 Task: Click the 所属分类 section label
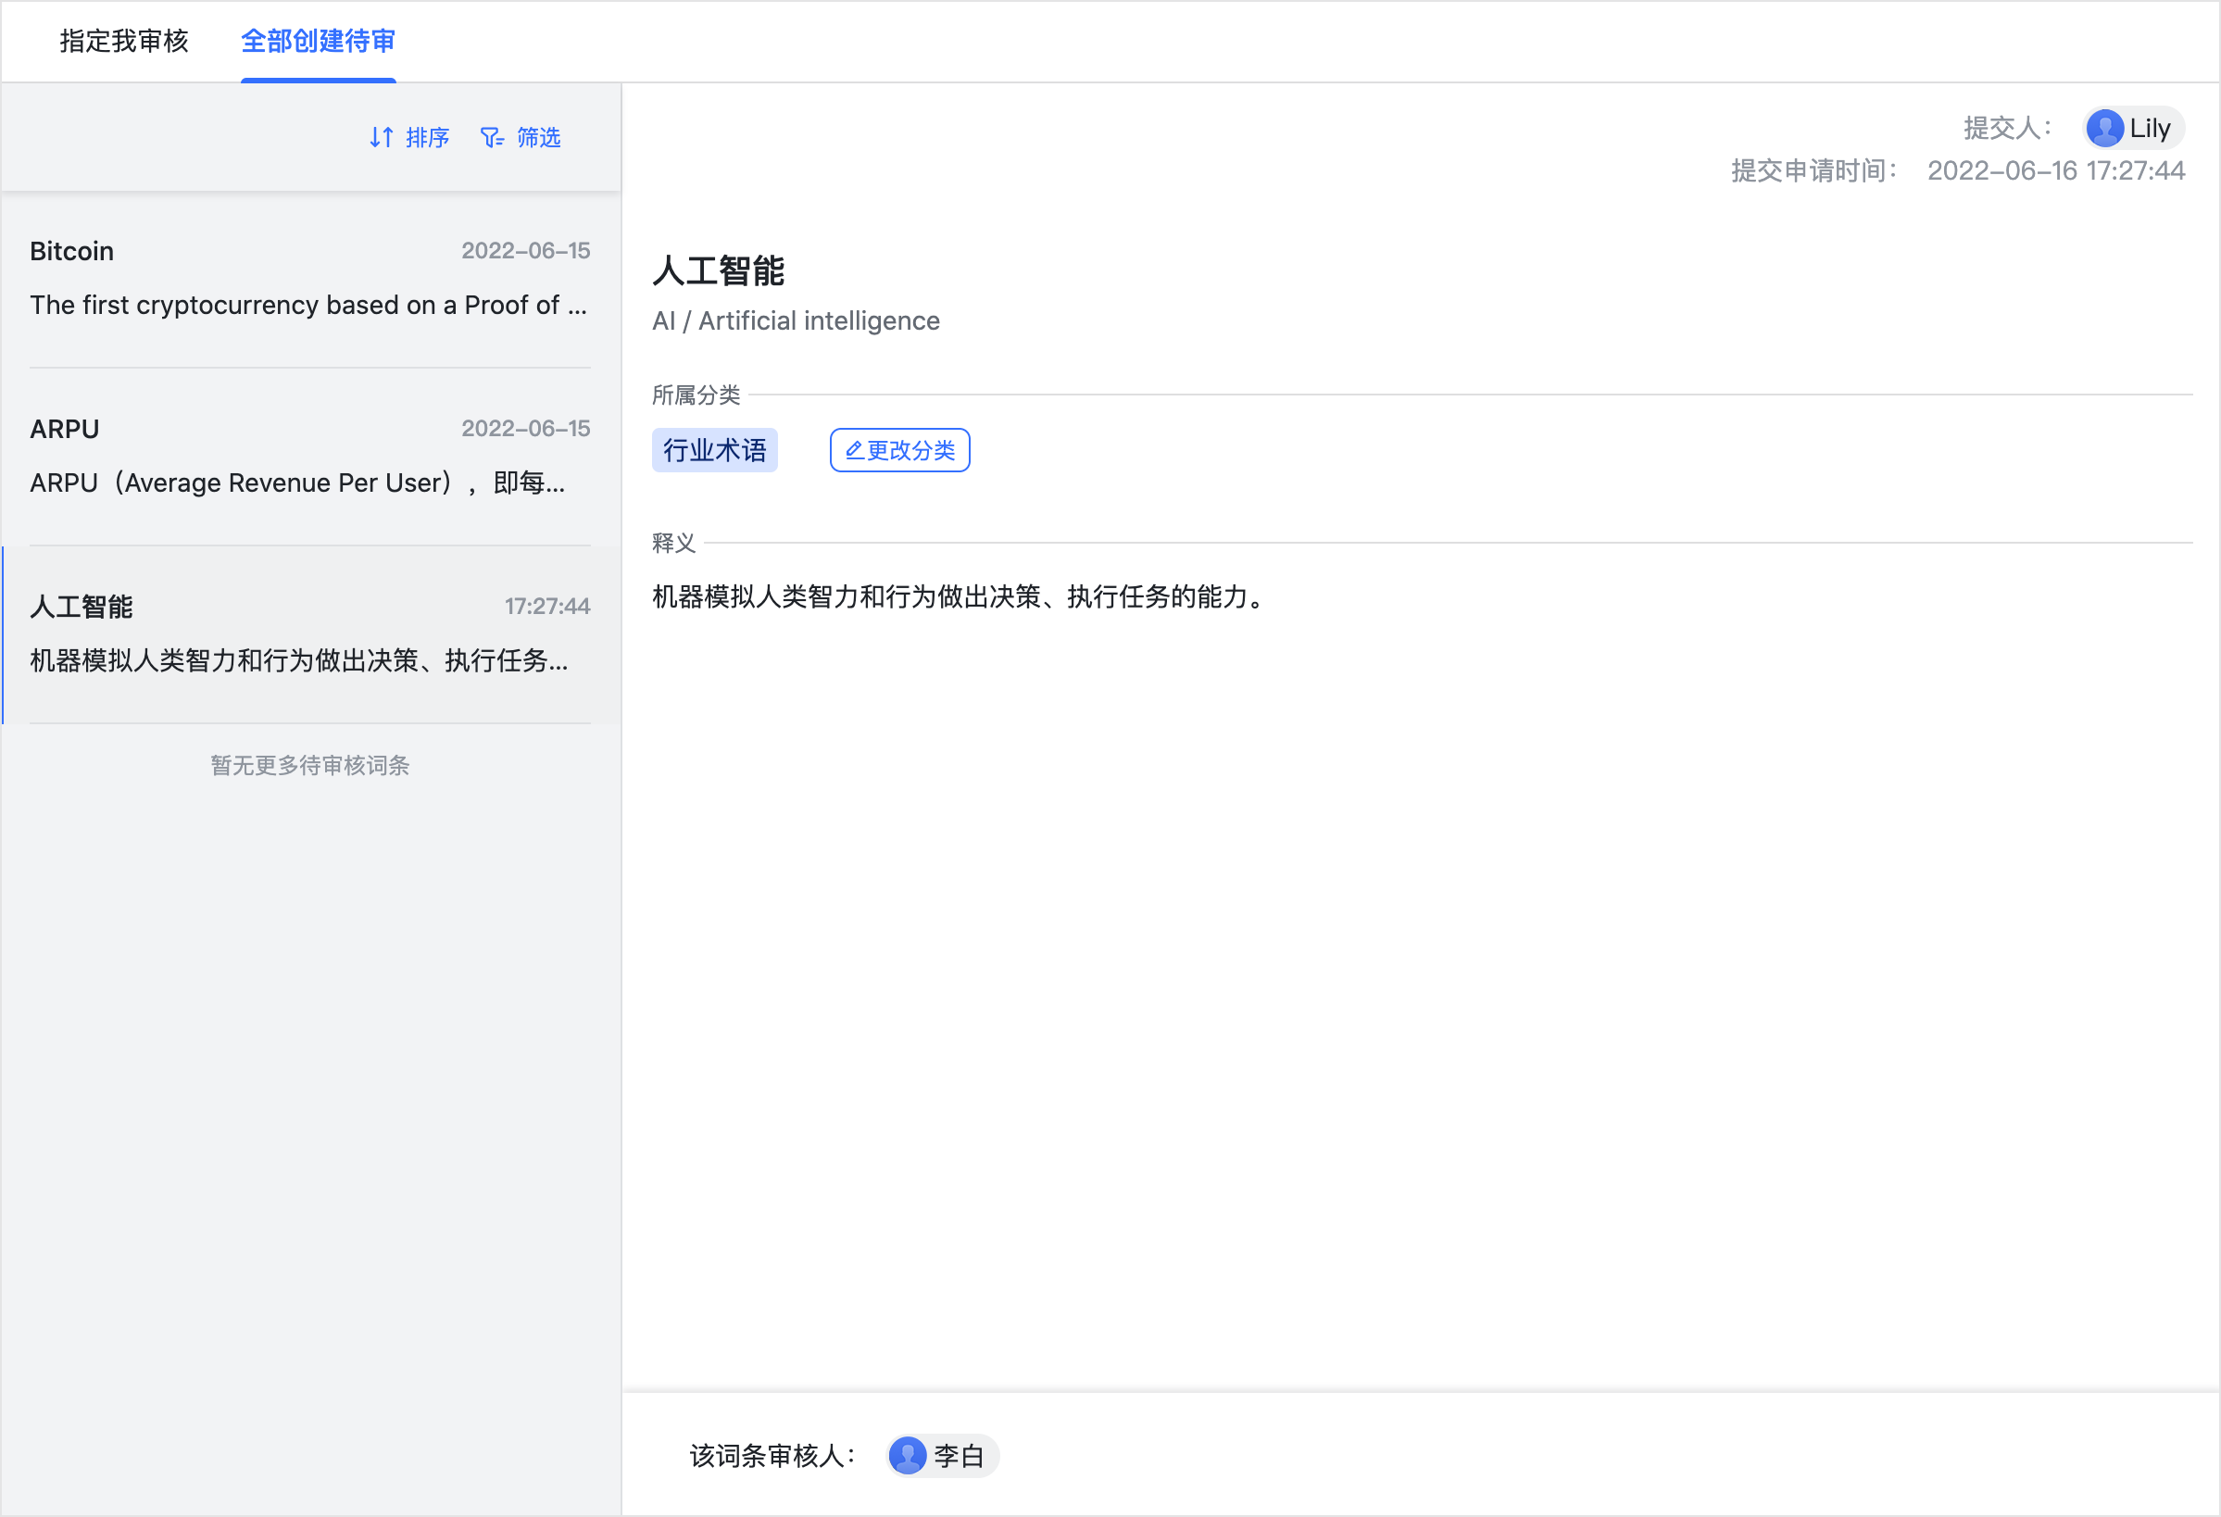pyautogui.click(x=696, y=395)
